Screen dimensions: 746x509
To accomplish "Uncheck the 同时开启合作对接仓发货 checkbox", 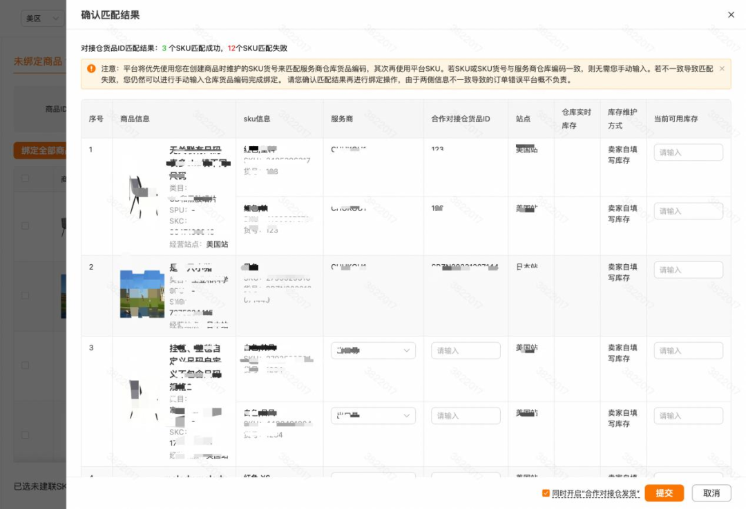I will coord(545,492).
